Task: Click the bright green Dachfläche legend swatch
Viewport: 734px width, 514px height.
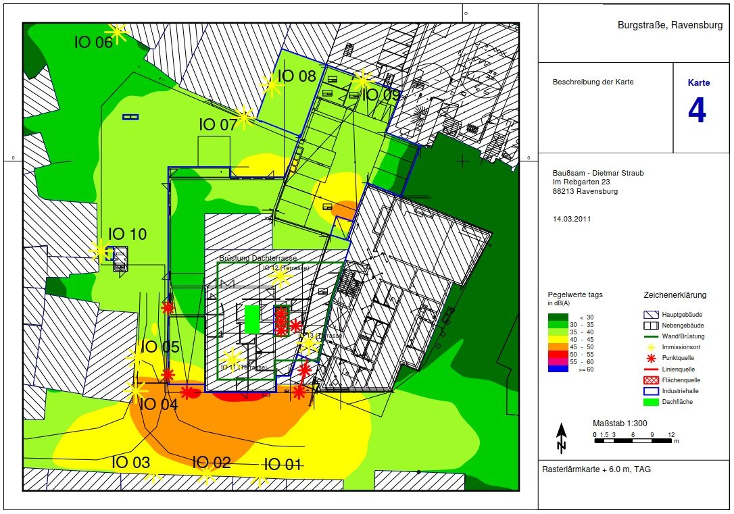Action: pos(652,401)
